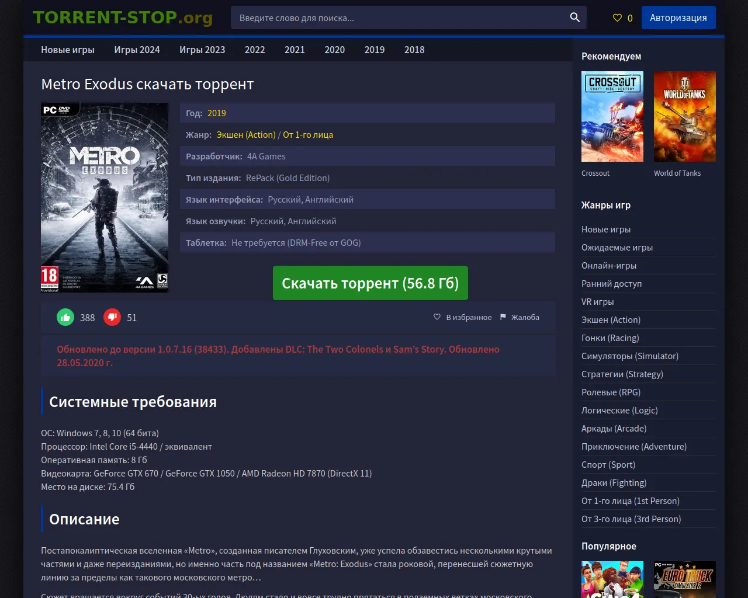
Task: Click the red thumbs-down dislike icon
Action: pyautogui.click(x=112, y=317)
